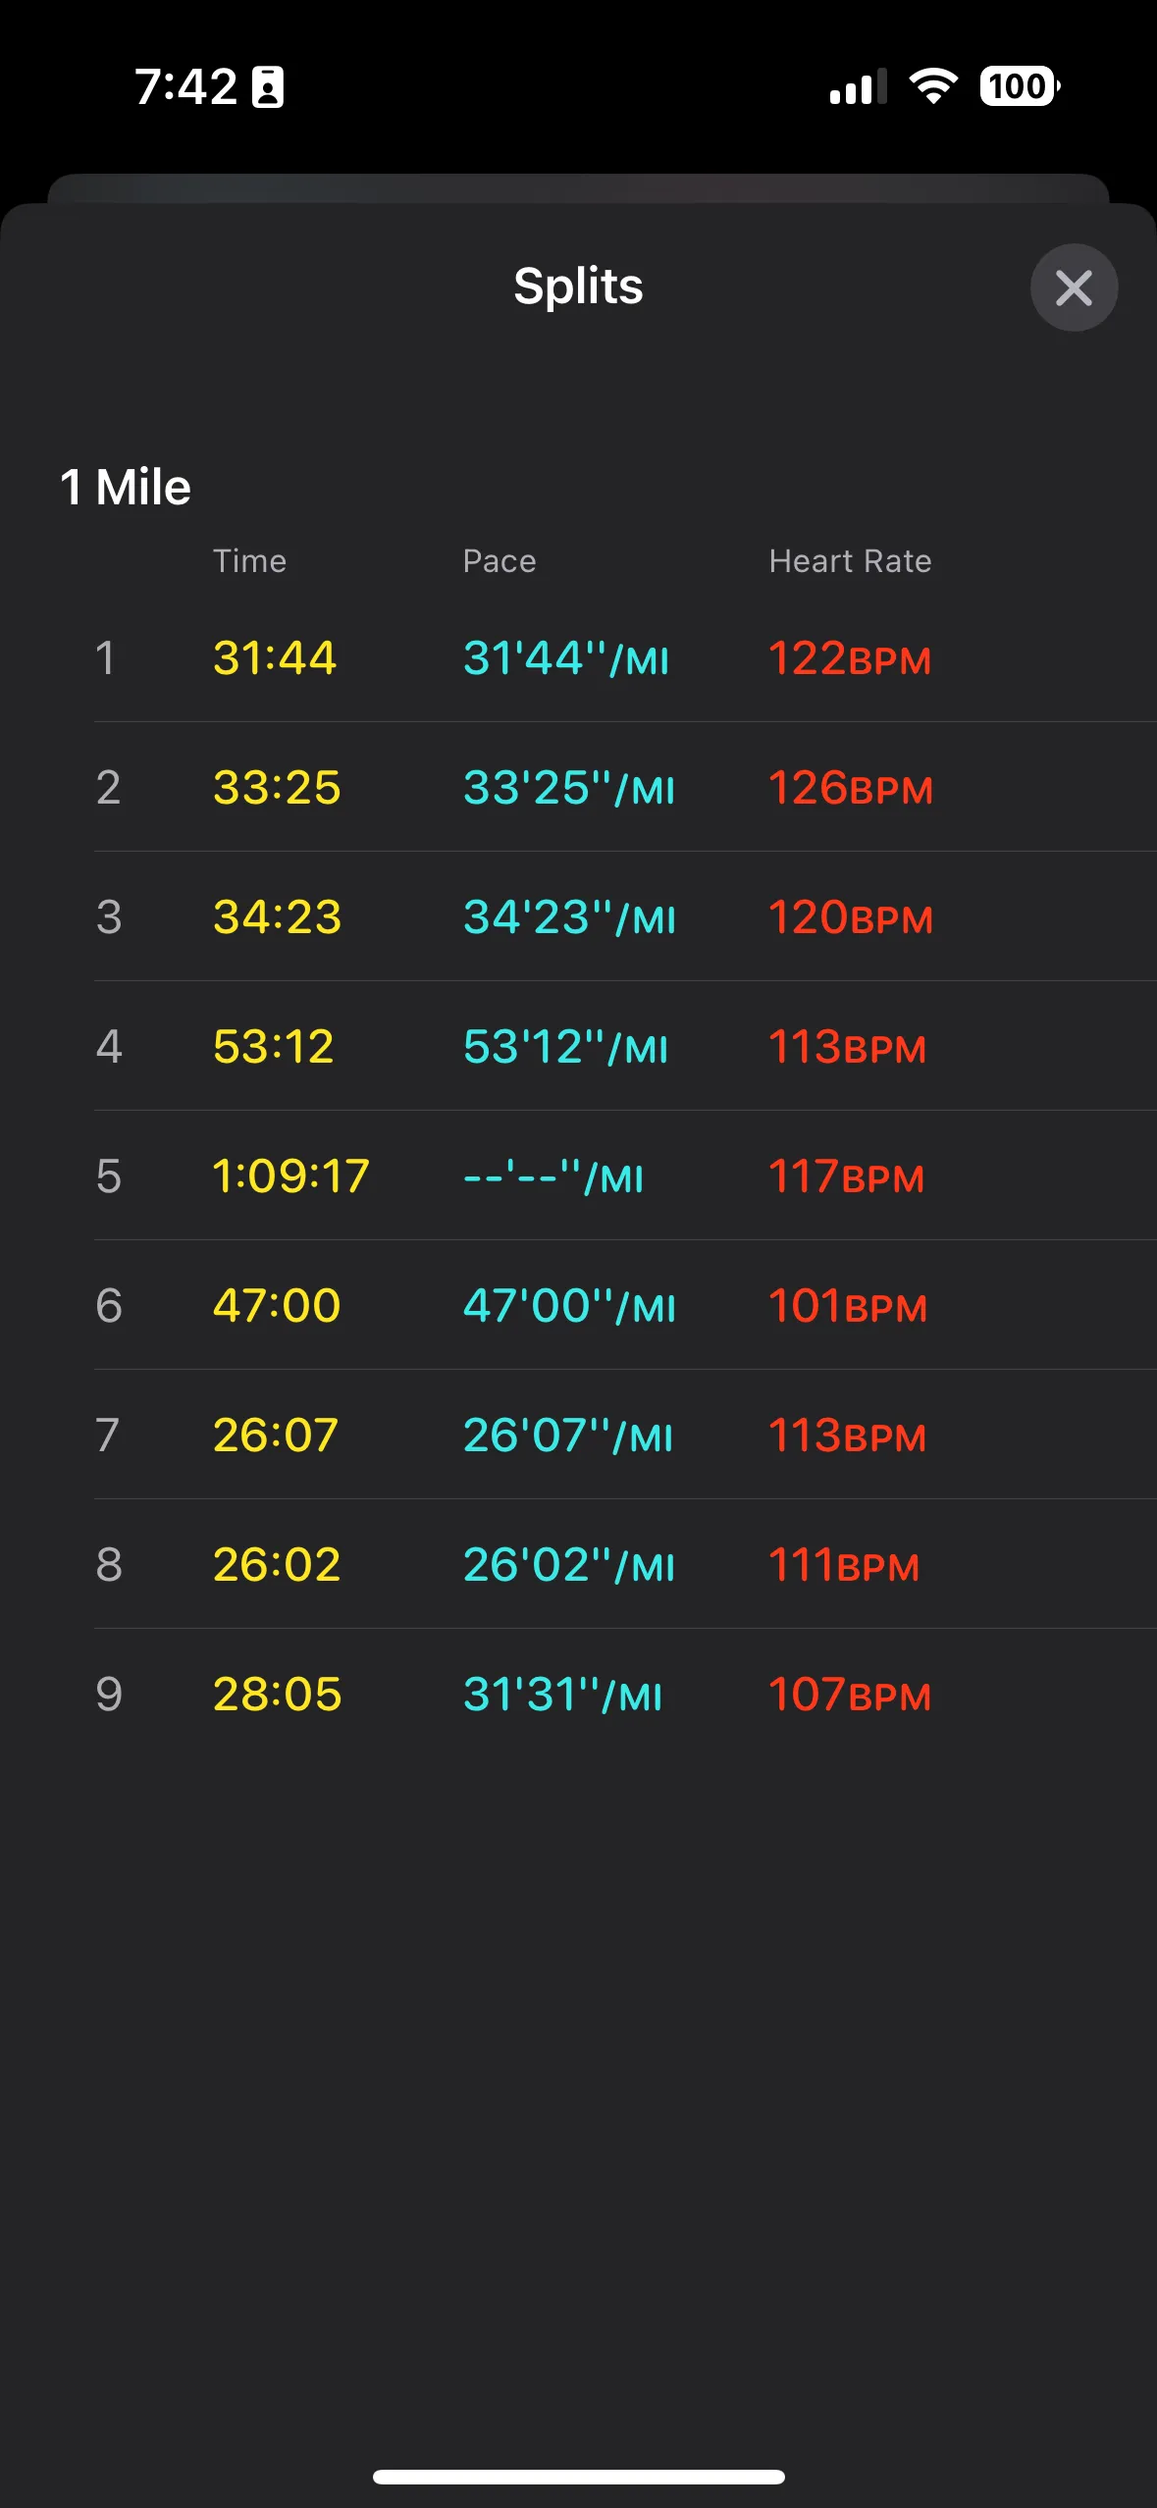Tap the home indicator bar
Image resolution: width=1157 pixels, height=2508 pixels.
click(578, 2477)
